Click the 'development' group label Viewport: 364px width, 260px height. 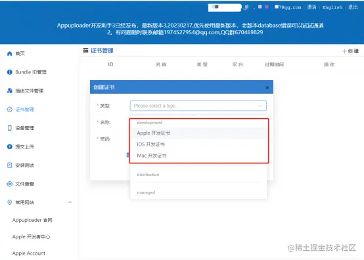point(150,123)
